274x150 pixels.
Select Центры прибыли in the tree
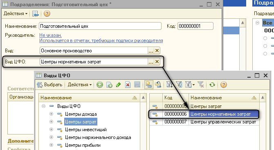tap(83, 145)
